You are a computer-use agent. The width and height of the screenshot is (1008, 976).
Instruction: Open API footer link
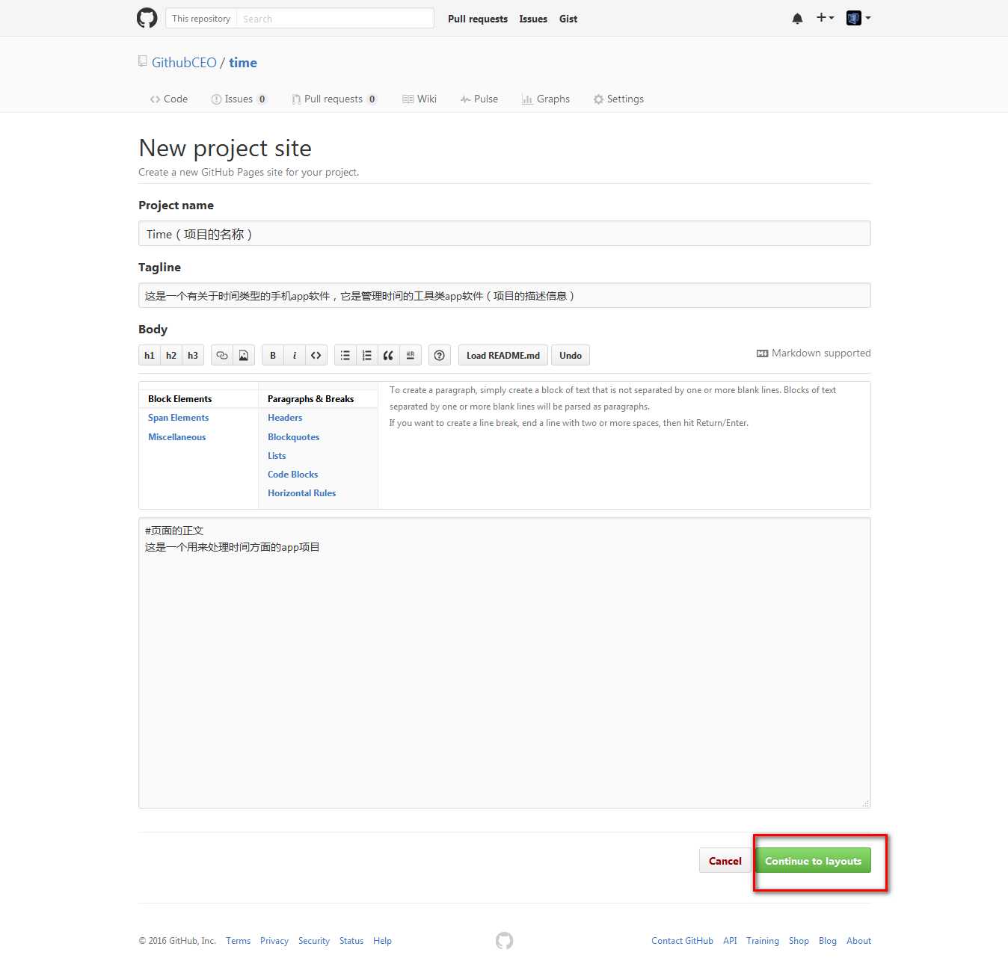tap(730, 941)
